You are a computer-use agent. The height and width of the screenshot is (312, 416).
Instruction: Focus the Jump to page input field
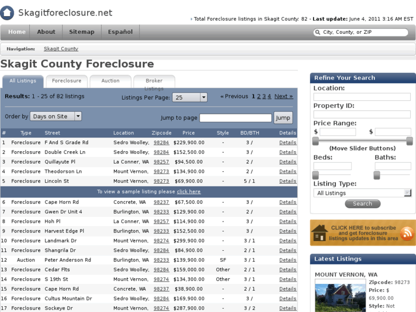[x=235, y=118]
